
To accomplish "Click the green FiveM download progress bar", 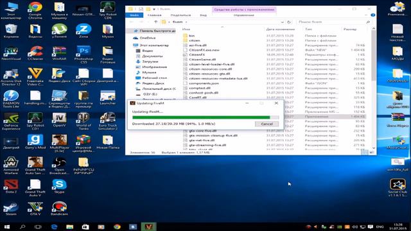I will 205,117.
